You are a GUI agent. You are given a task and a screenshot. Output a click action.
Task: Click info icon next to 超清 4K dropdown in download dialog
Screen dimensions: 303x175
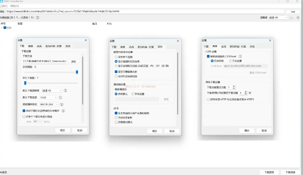pos(65,90)
